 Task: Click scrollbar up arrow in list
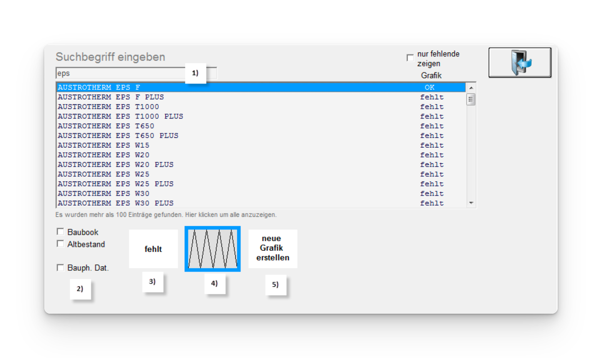coord(471,88)
